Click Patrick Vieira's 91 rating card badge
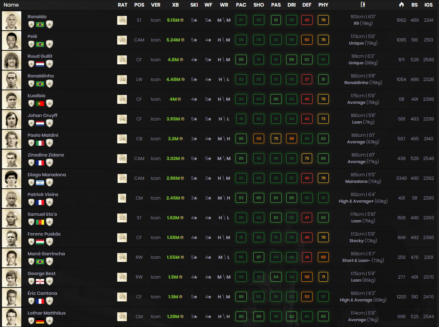 pos(122,198)
